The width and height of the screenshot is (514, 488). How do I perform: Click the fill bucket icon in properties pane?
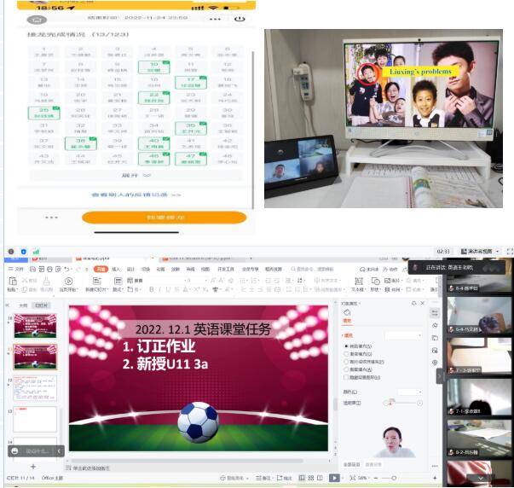(347, 312)
